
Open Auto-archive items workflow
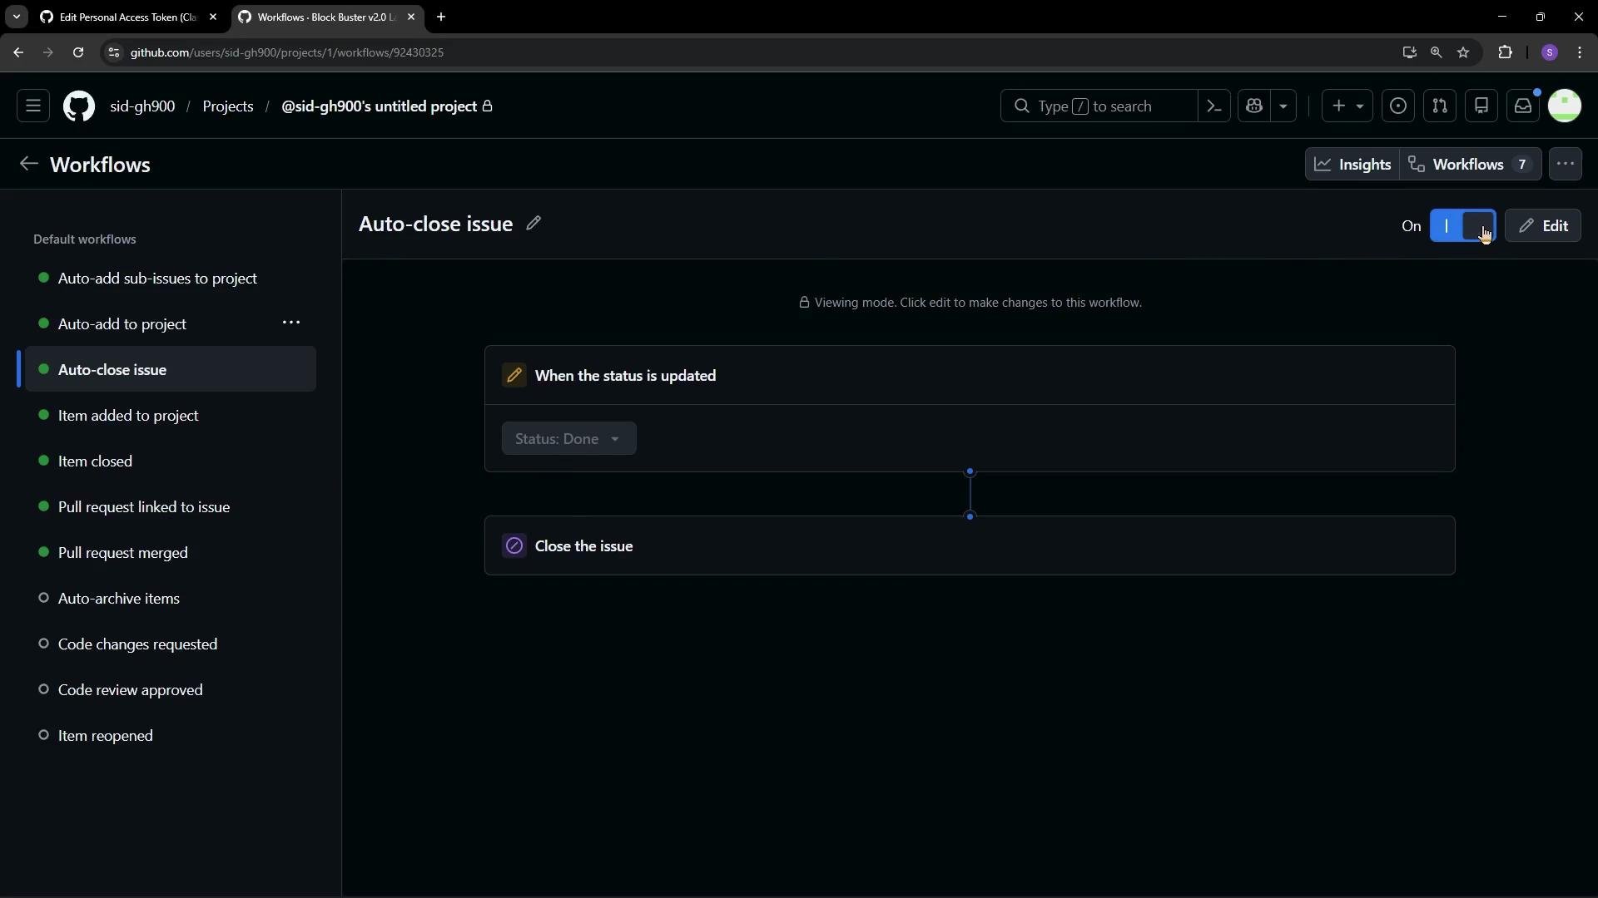pos(171,599)
